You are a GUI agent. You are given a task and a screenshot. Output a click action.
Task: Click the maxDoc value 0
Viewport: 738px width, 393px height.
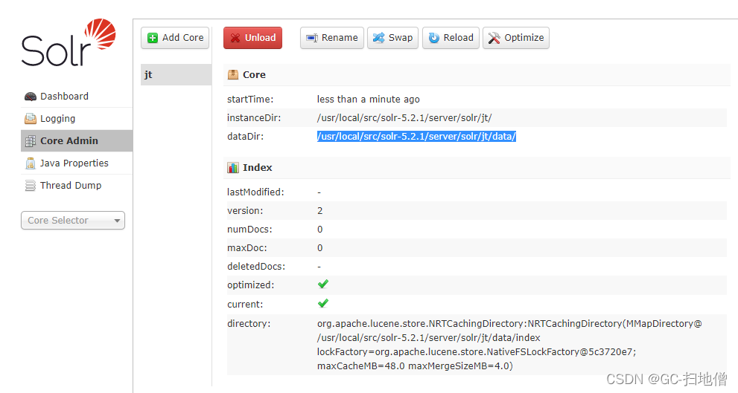pyautogui.click(x=320, y=248)
